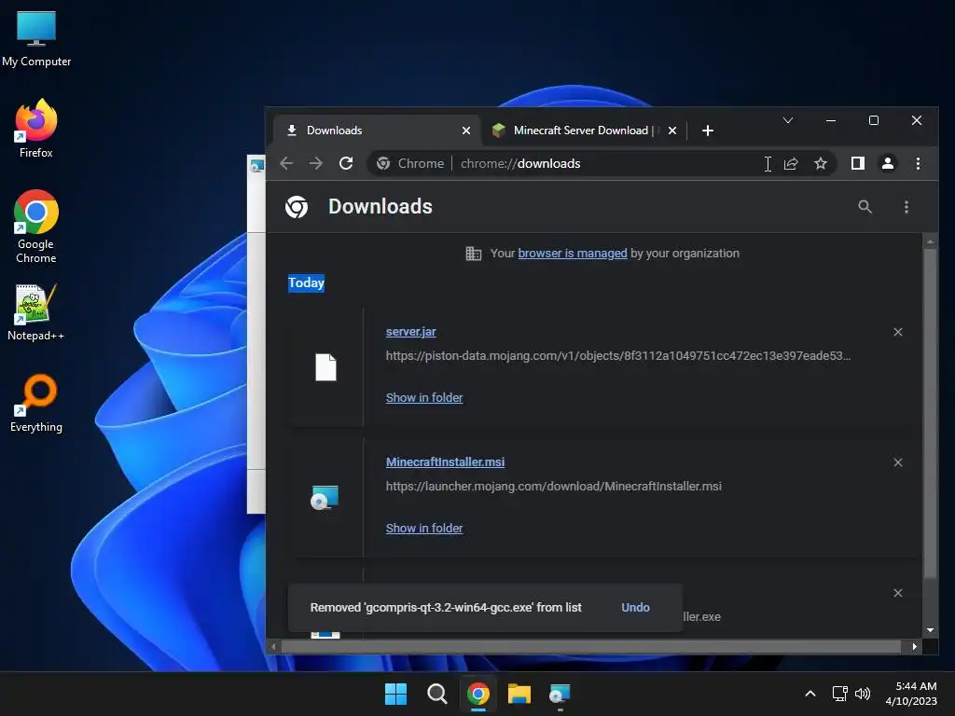Open the Windows Start menu
Screen dimensions: 955x716
click(395, 694)
